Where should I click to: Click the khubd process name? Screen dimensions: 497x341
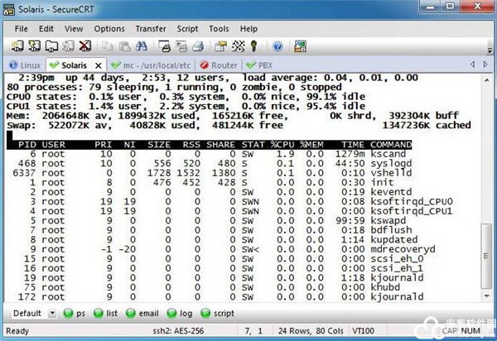click(385, 287)
